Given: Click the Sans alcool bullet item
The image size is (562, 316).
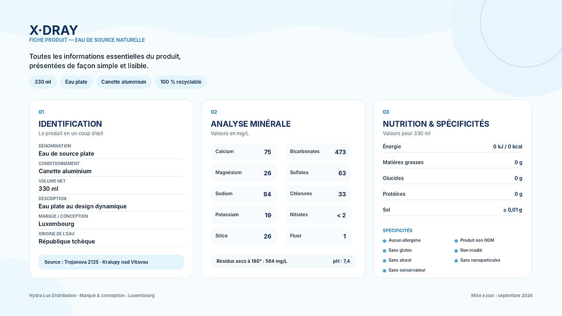Looking at the screenshot, I should click(397, 260).
